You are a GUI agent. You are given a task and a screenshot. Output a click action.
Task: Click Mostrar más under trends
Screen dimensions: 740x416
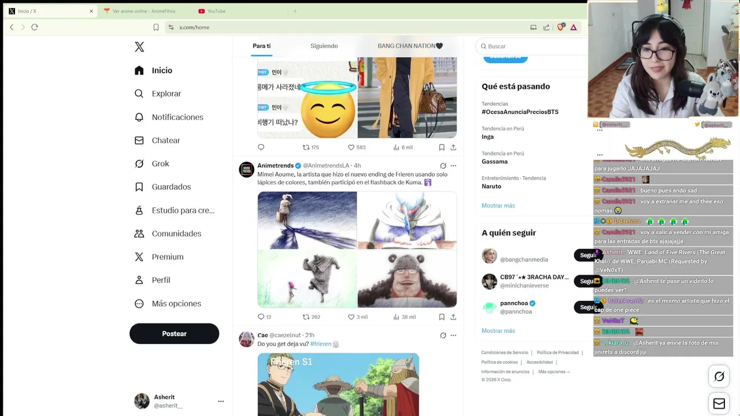click(x=498, y=206)
